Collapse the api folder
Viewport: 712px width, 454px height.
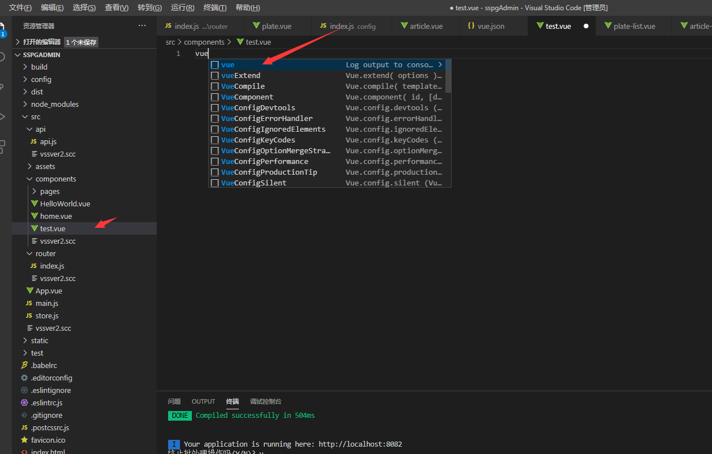(29, 129)
